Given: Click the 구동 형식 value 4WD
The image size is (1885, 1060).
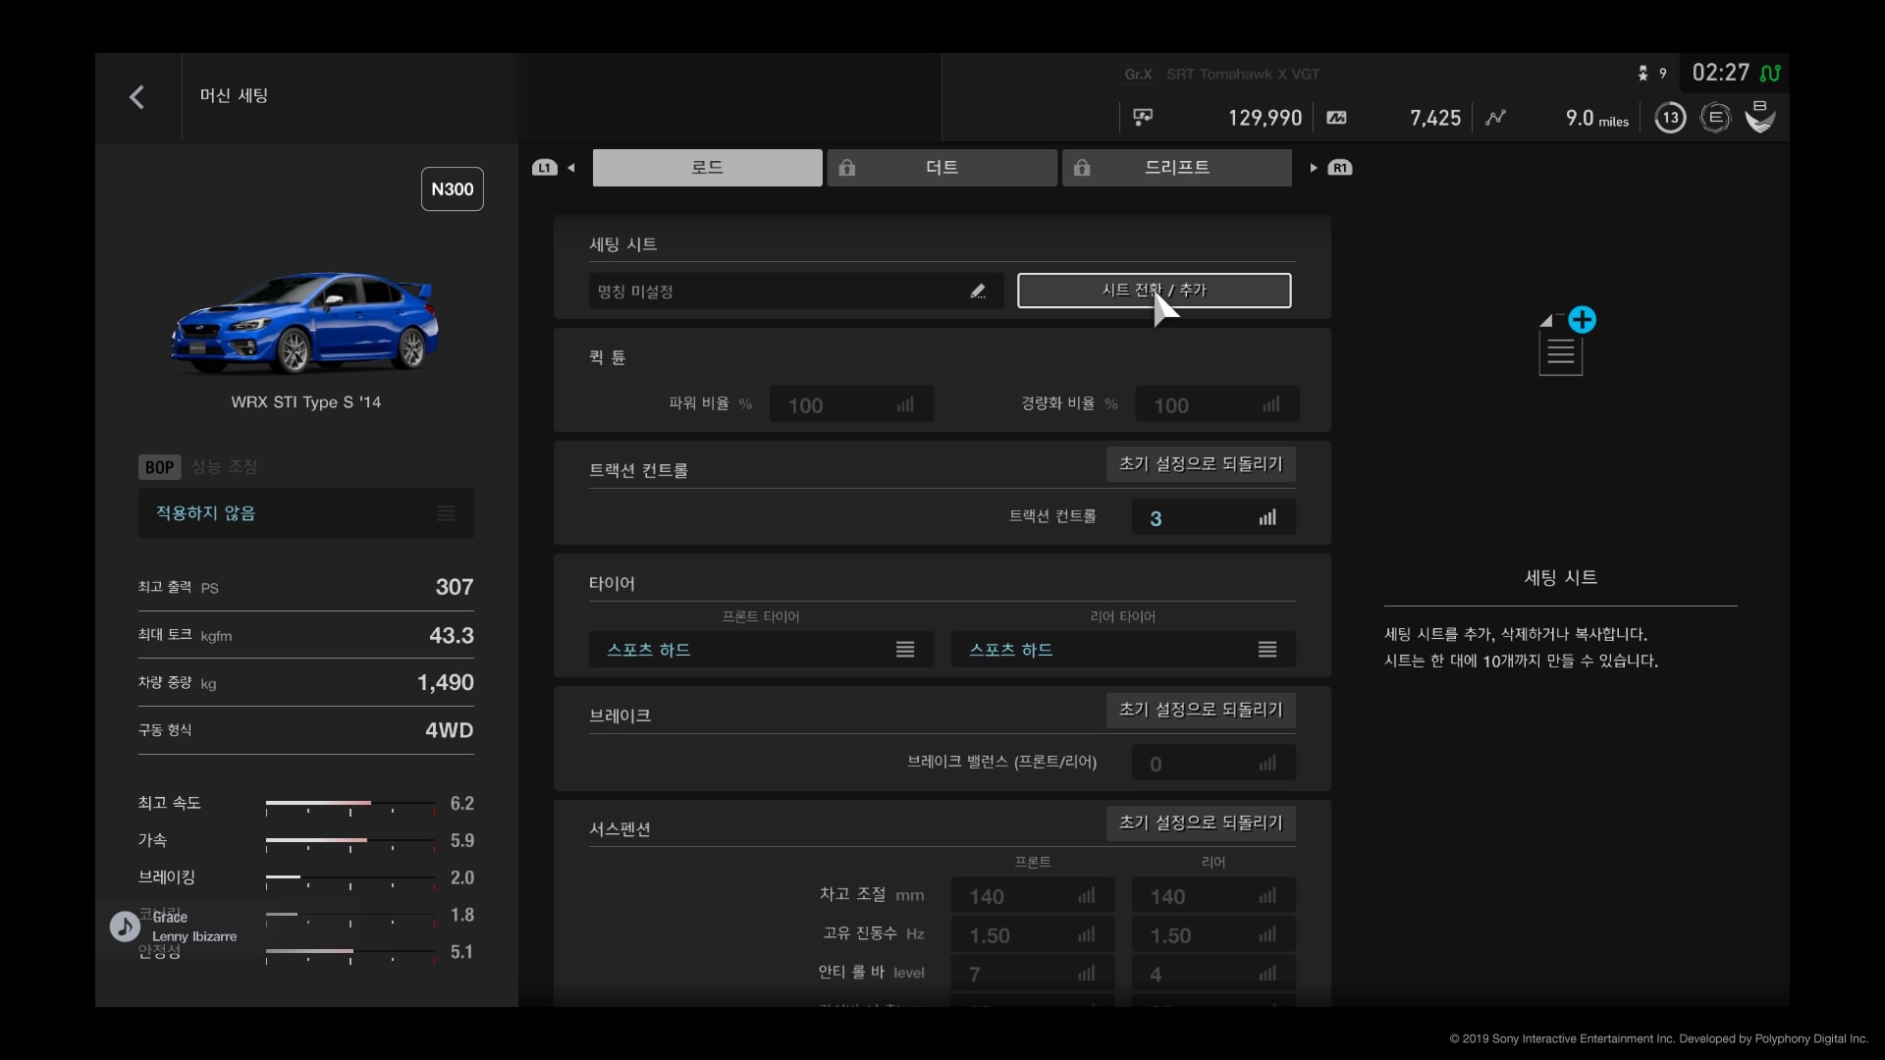Looking at the screenshot, I should click(x=449, y=730).
